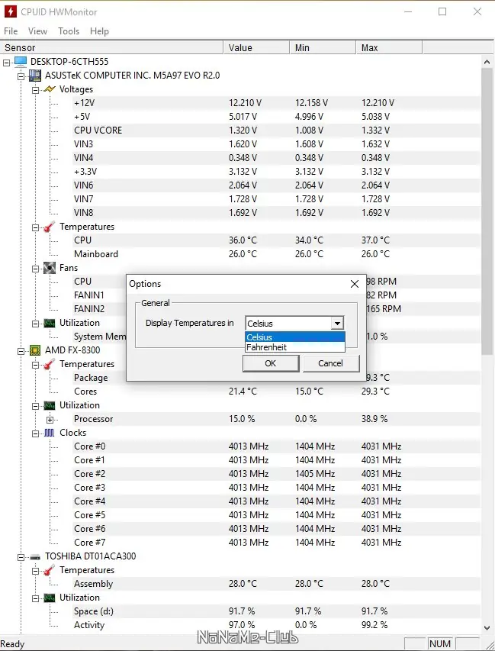Screen dimensions: 495x651
Task: Collapse the TOSHIBA DT01ACA300 node
Action: (x=21, y=557)
